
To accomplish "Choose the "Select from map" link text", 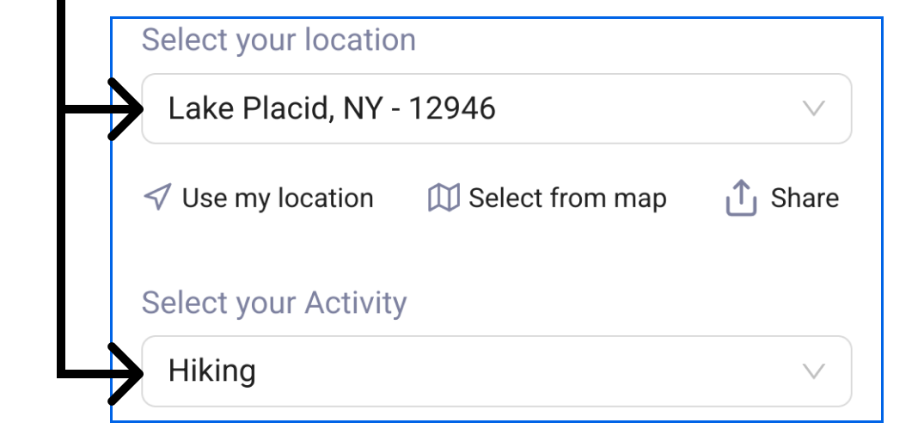I will pyautogui.click(x=567, y=199).
